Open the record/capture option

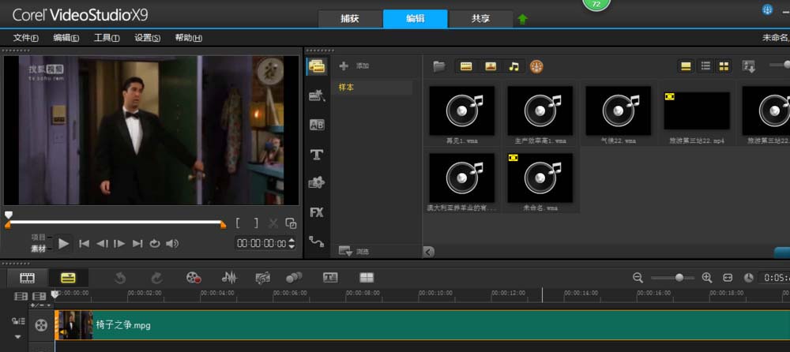click(194, 278)
